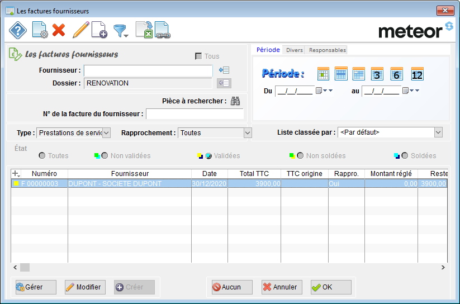Open the Dossier selection list icon

pos(224,83)
